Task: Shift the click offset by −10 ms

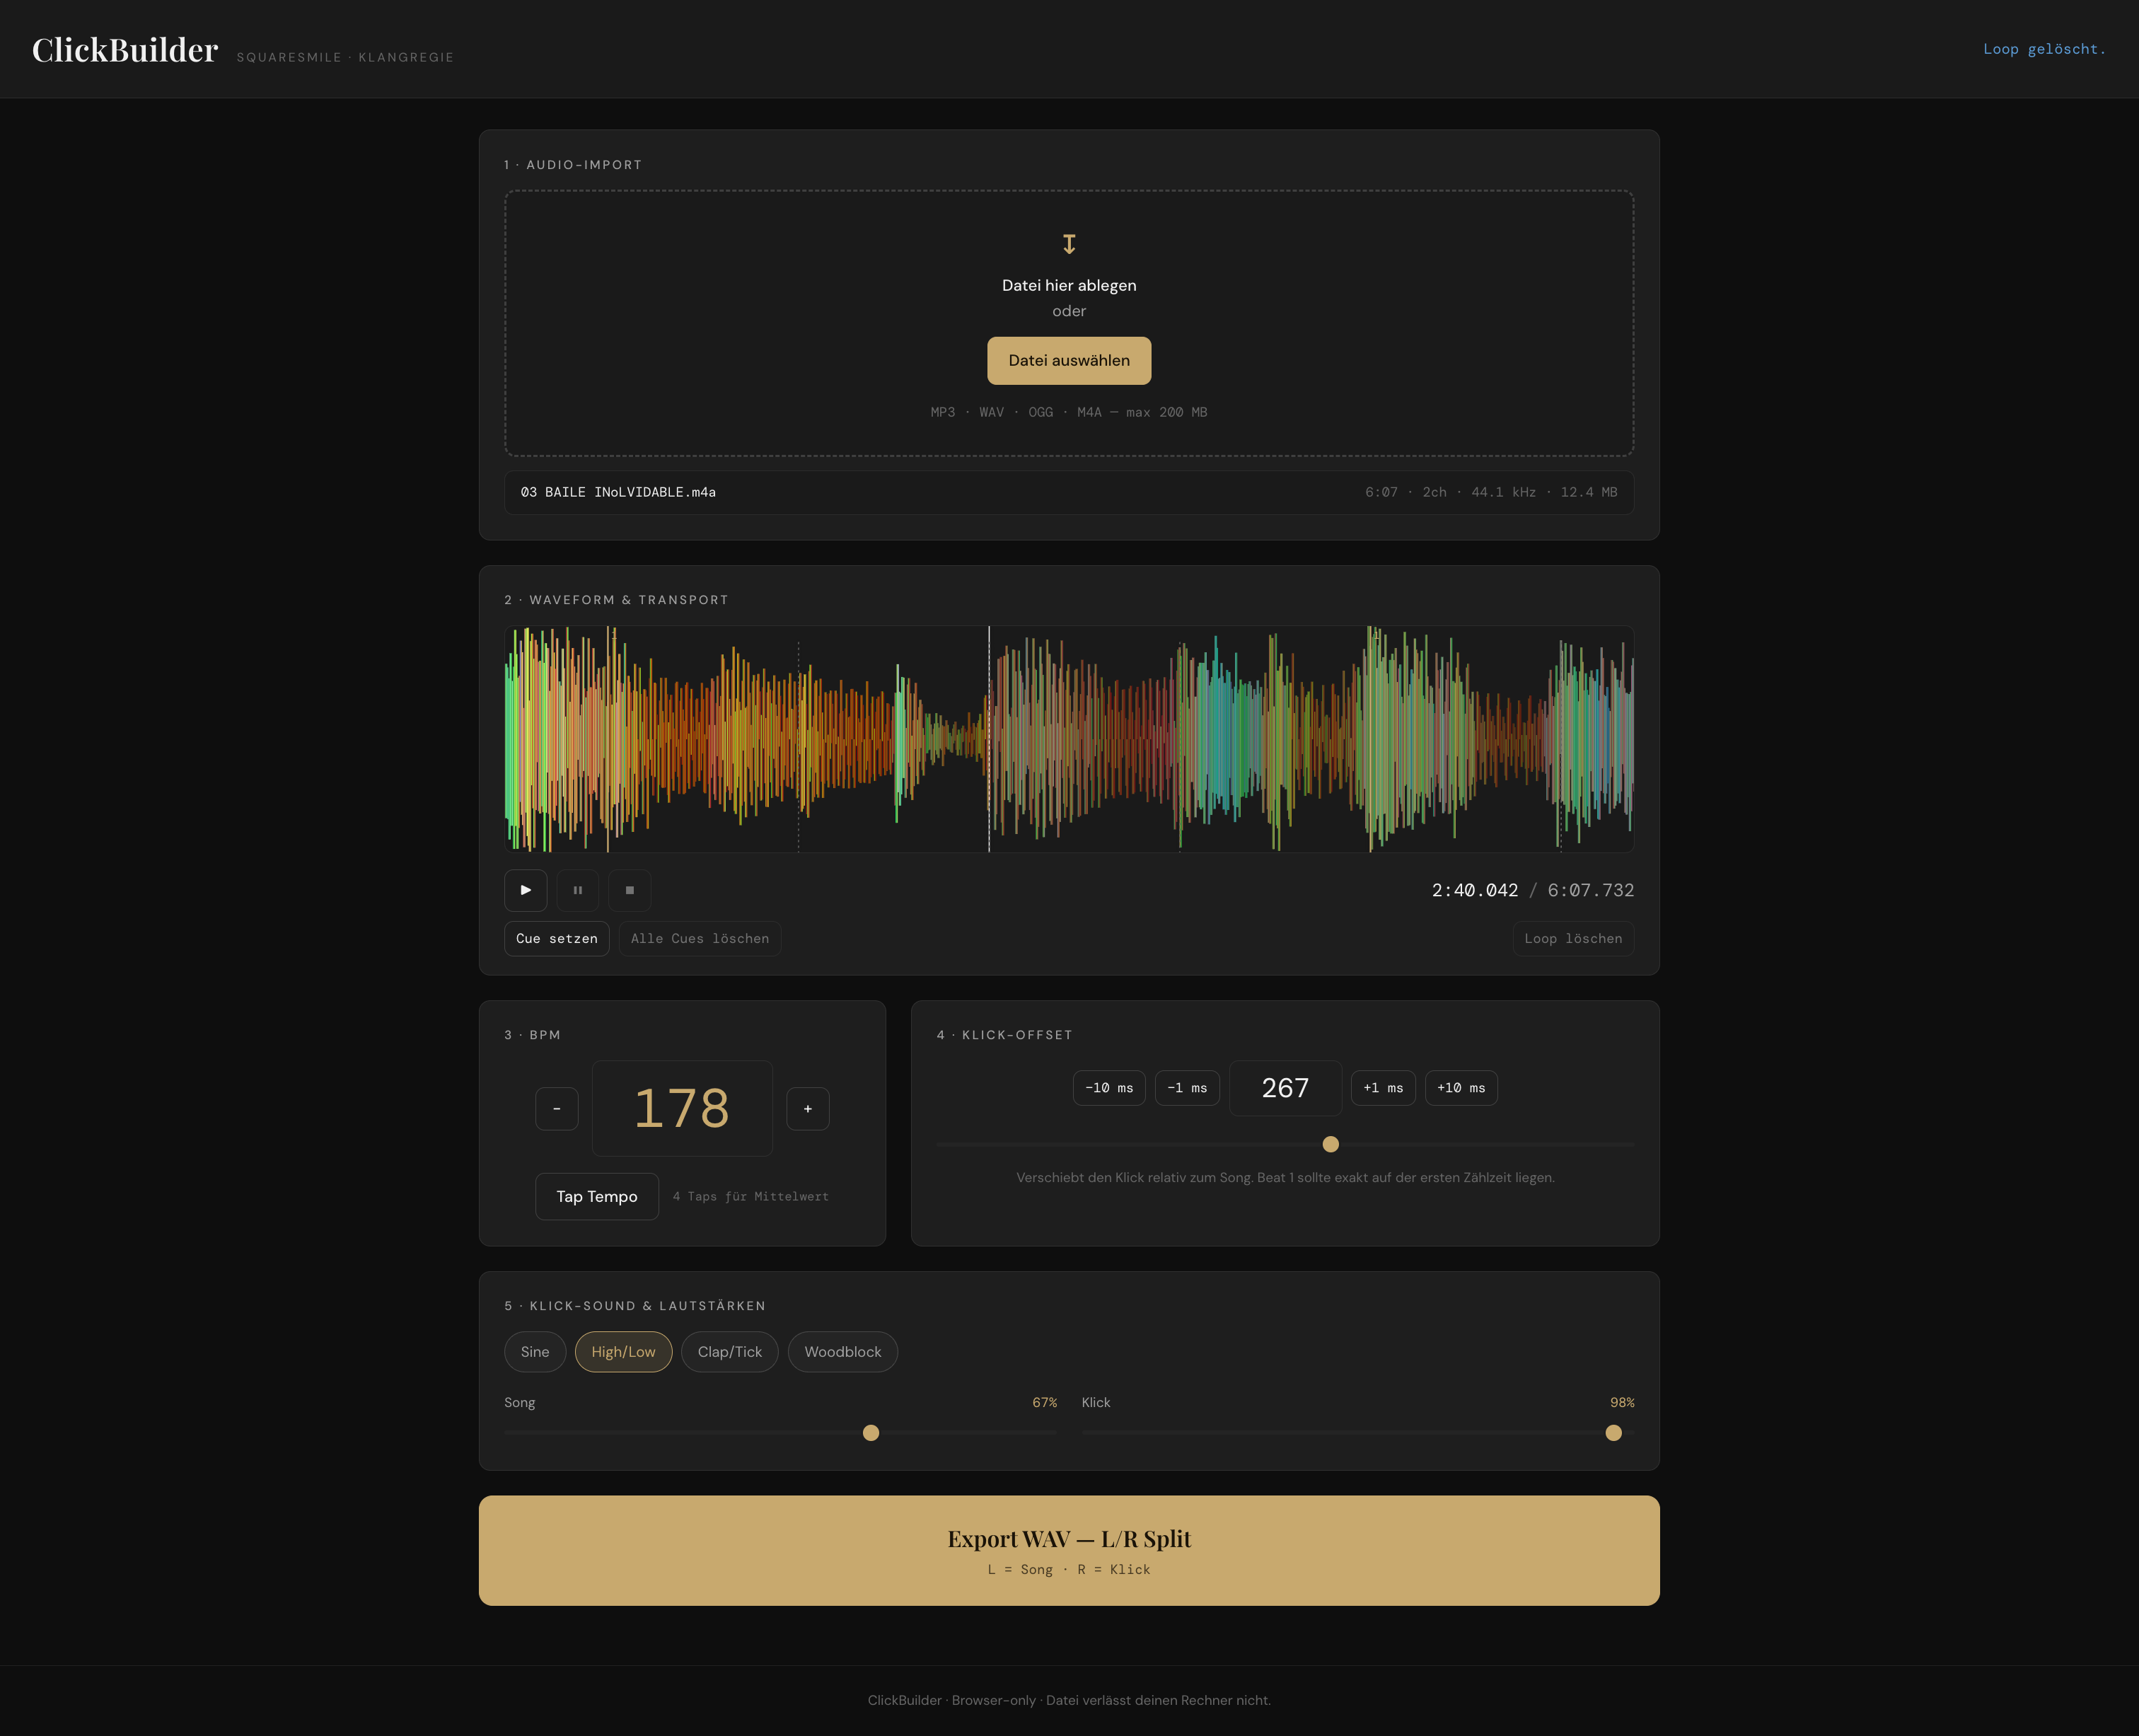Action: tap(1109, 1088)
